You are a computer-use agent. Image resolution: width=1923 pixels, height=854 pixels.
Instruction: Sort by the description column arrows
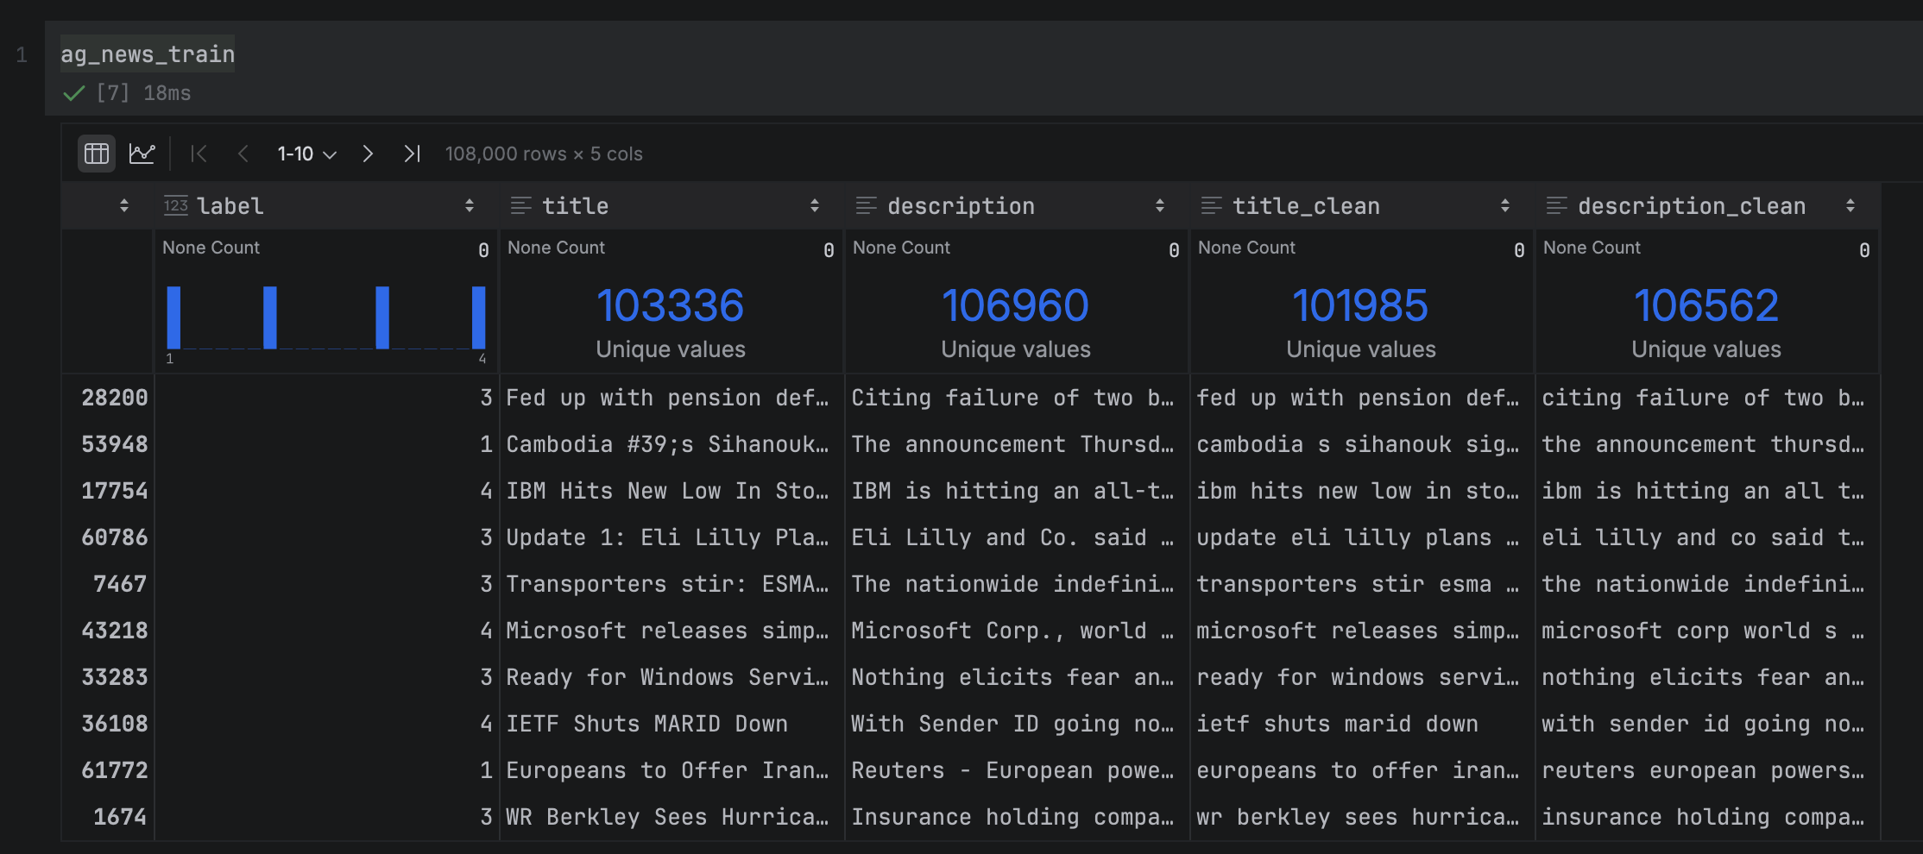coord(1160,205)
